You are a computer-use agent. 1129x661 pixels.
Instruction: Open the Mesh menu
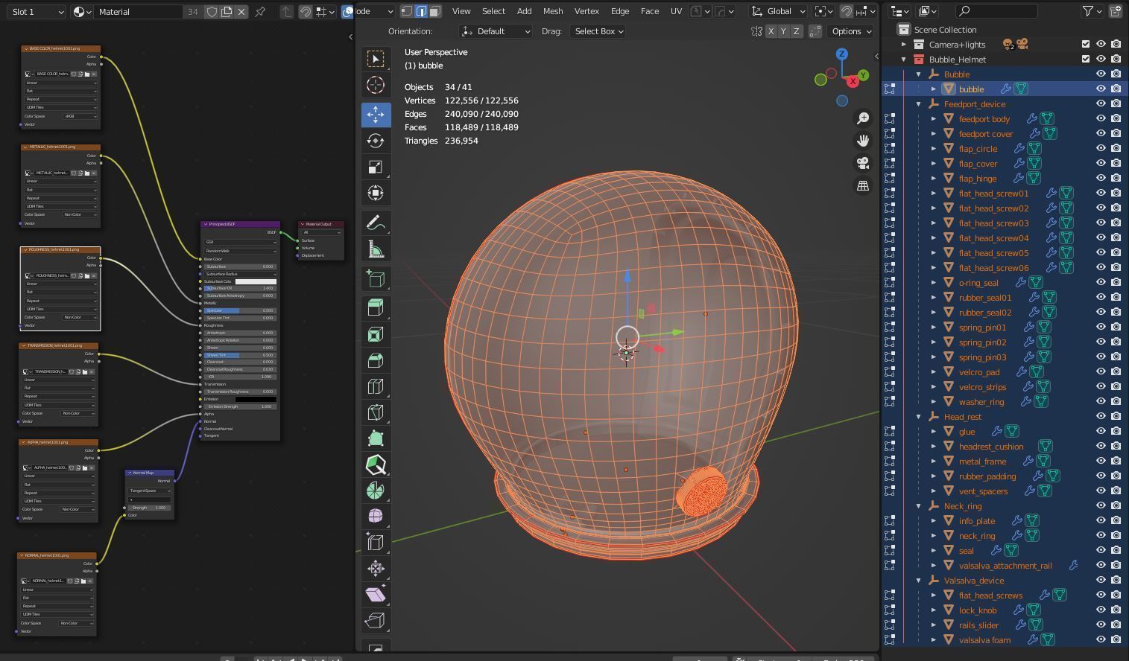click(x=553, y=11)
